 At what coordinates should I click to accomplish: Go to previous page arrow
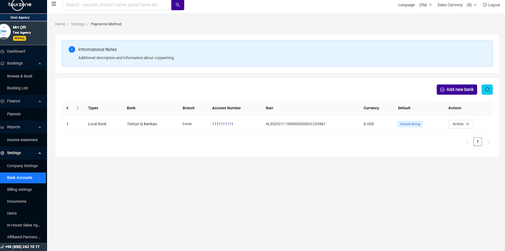click(467, 142)
